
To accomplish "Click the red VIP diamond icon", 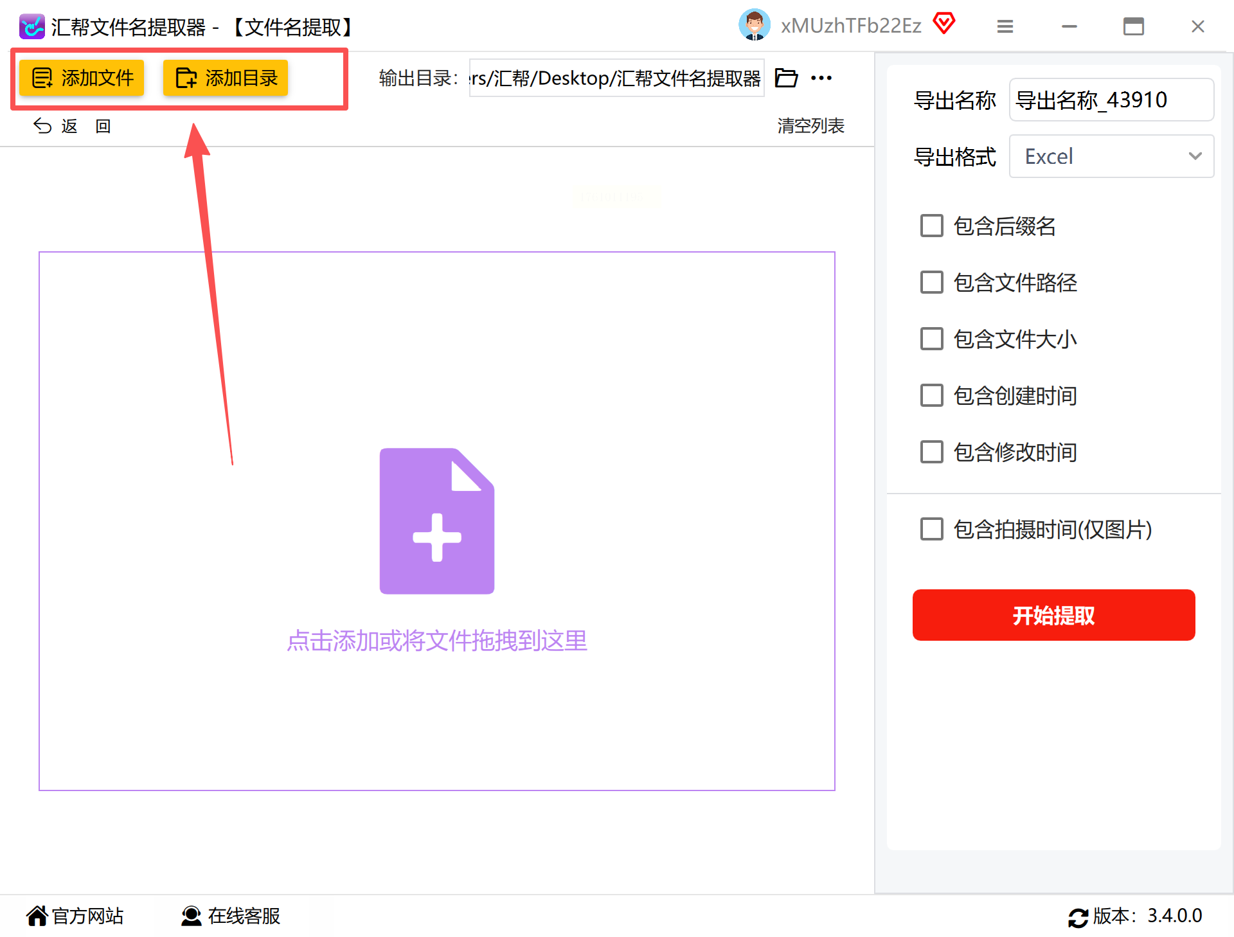I will click(943, 24).
